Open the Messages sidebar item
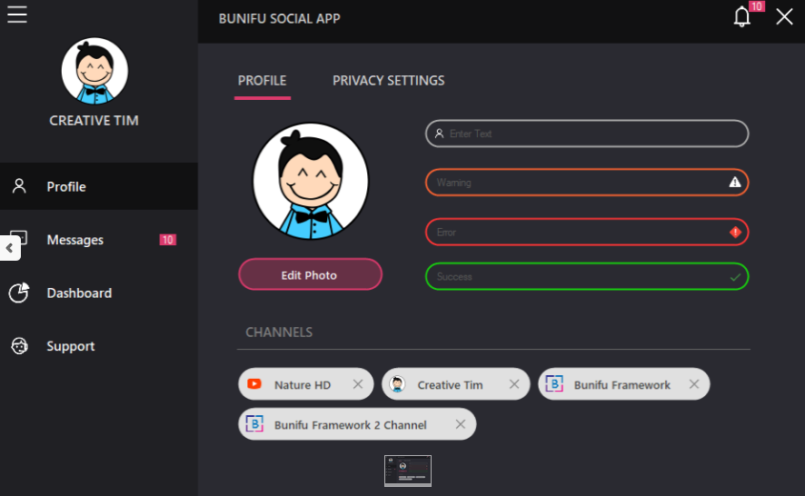805x496 pixels. 98,240
